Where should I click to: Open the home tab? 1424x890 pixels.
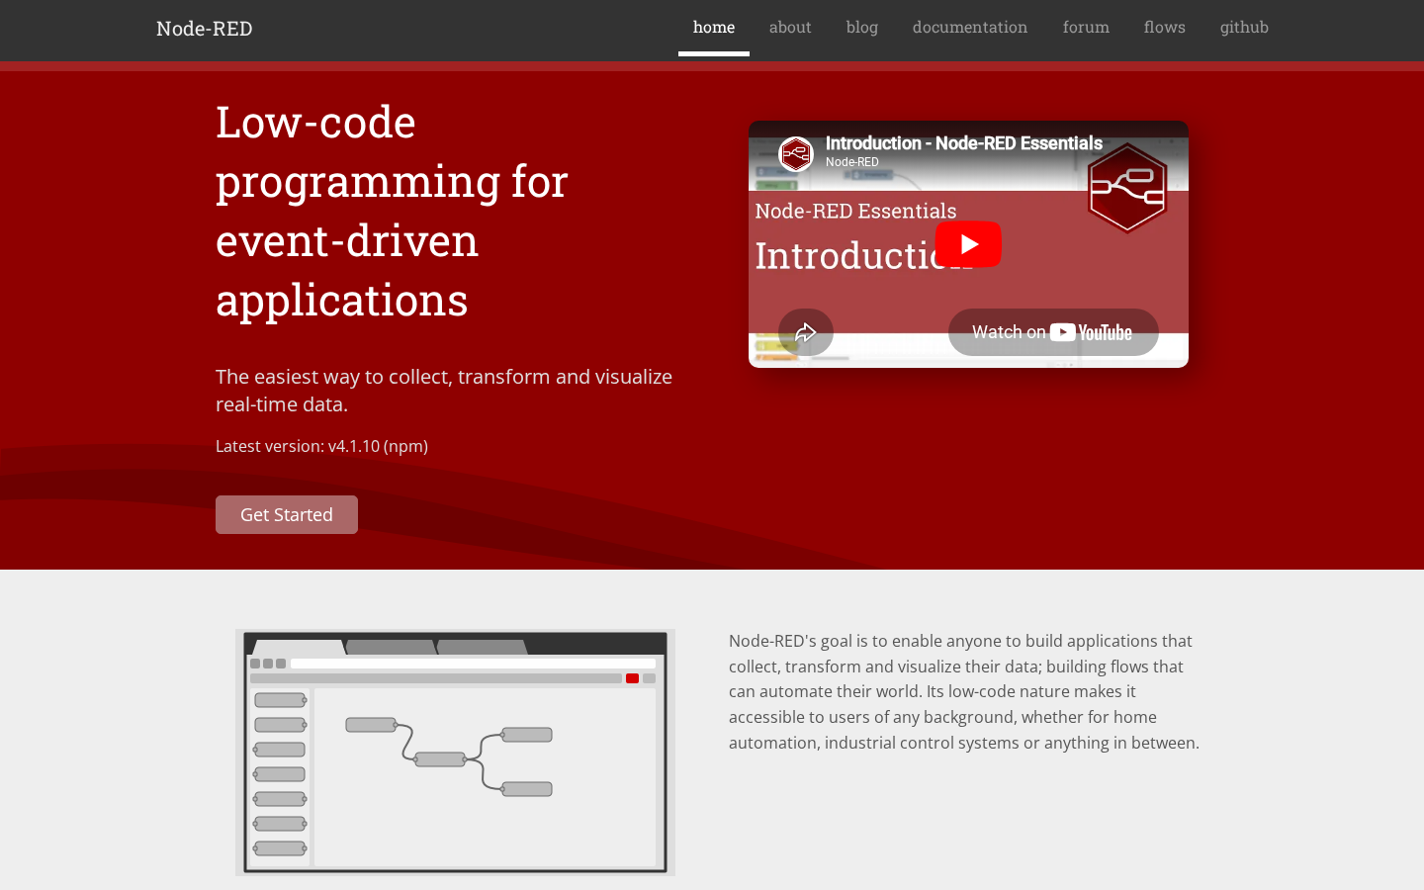pos(714,28)
